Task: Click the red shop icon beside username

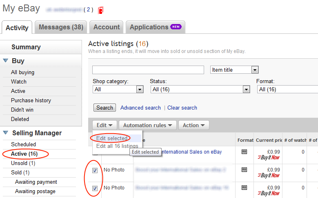Action: click(101, 10)
